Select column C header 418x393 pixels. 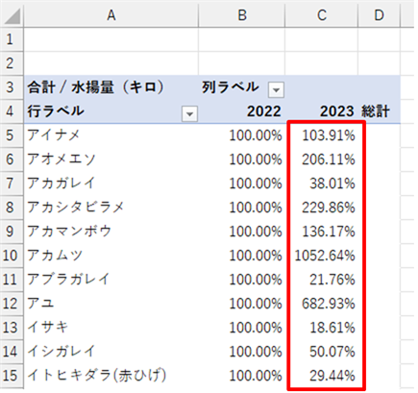(x=322, y=15)
